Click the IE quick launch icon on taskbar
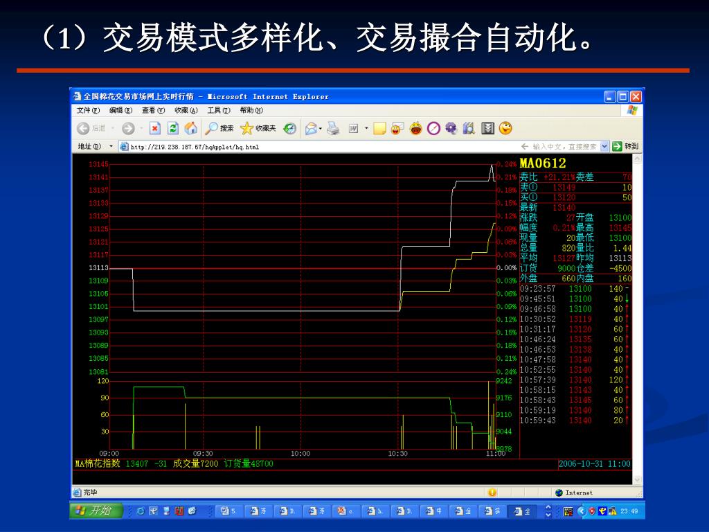709x532 pixels. 141,511
